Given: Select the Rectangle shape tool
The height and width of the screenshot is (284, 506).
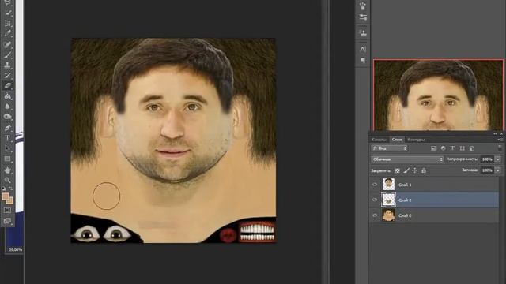Looking at the screenshot, I should (x=8, y=159).
